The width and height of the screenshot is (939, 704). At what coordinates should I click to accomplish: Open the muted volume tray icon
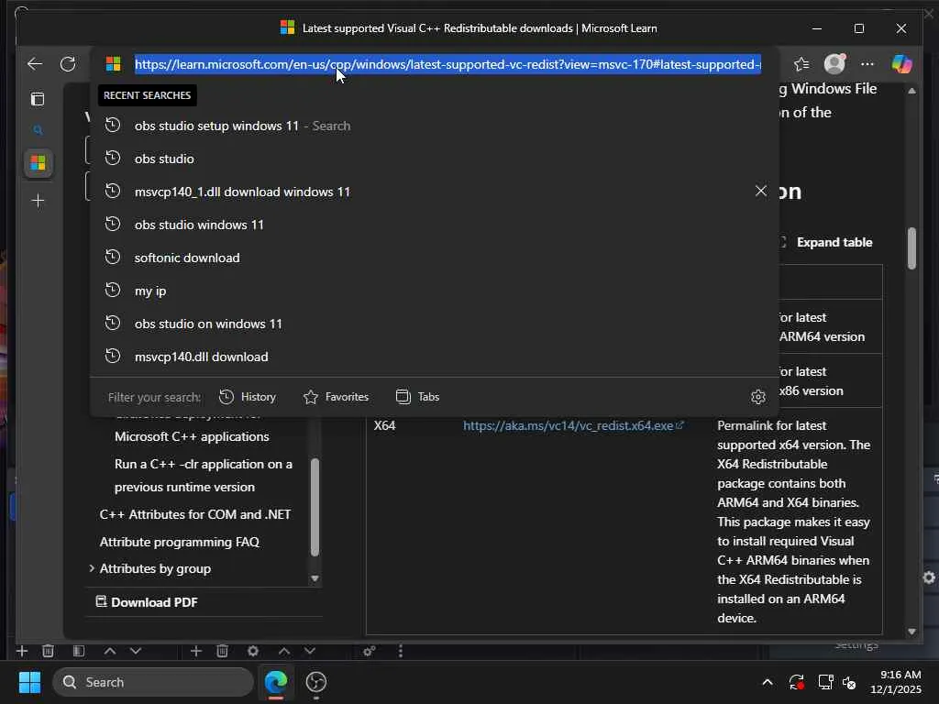coord(849,682)
